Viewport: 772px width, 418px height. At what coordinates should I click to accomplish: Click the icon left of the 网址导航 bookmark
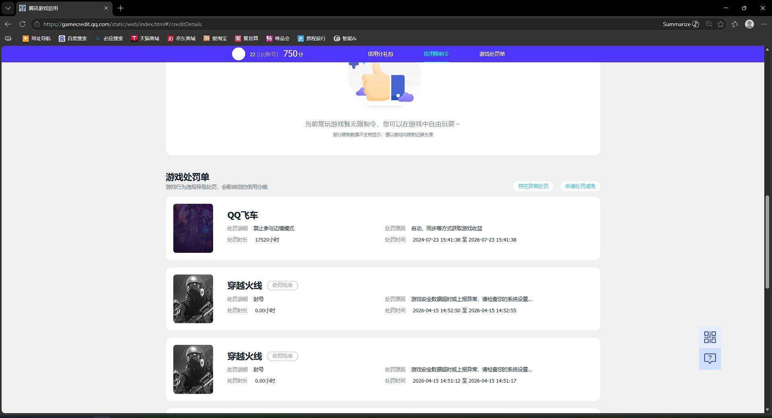(8, 39)
